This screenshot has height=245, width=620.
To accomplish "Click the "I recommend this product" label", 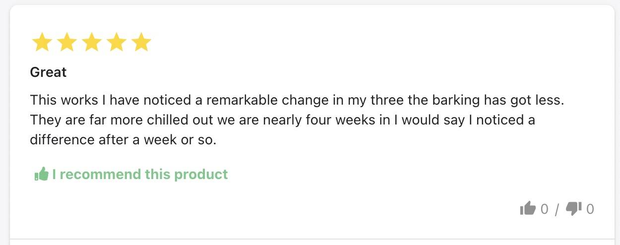I will coord(140,174).
